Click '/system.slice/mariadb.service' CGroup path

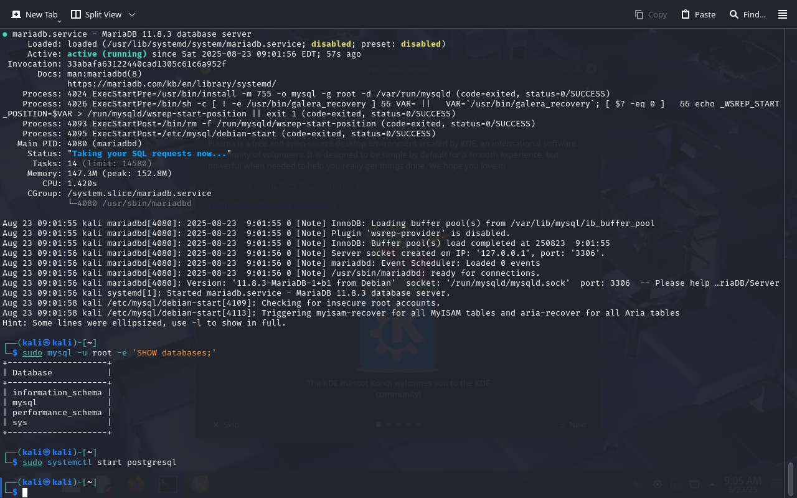tap(139, 194)
